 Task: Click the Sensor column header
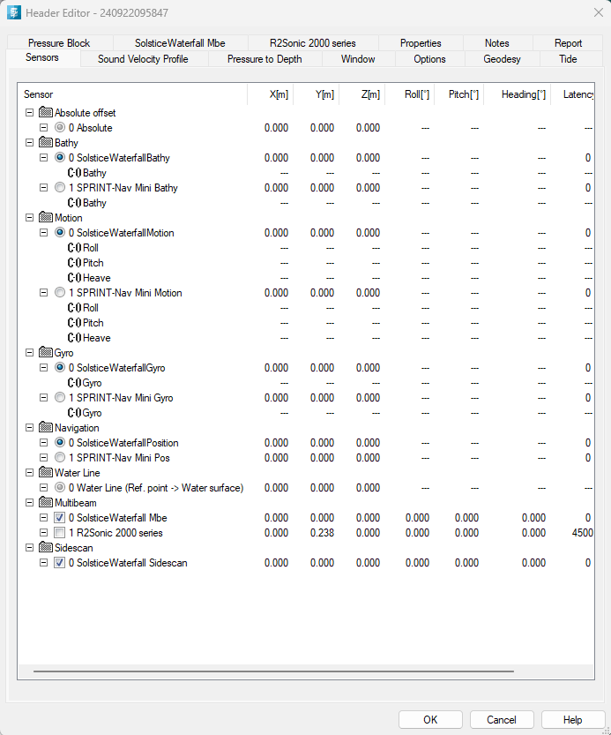(x=132, y=94)
